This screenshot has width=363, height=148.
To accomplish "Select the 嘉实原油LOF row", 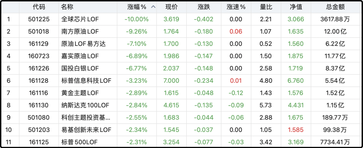I will (x=182, y=56).
